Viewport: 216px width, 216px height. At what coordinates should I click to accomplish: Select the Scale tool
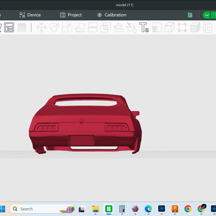(x=67, y=27)
